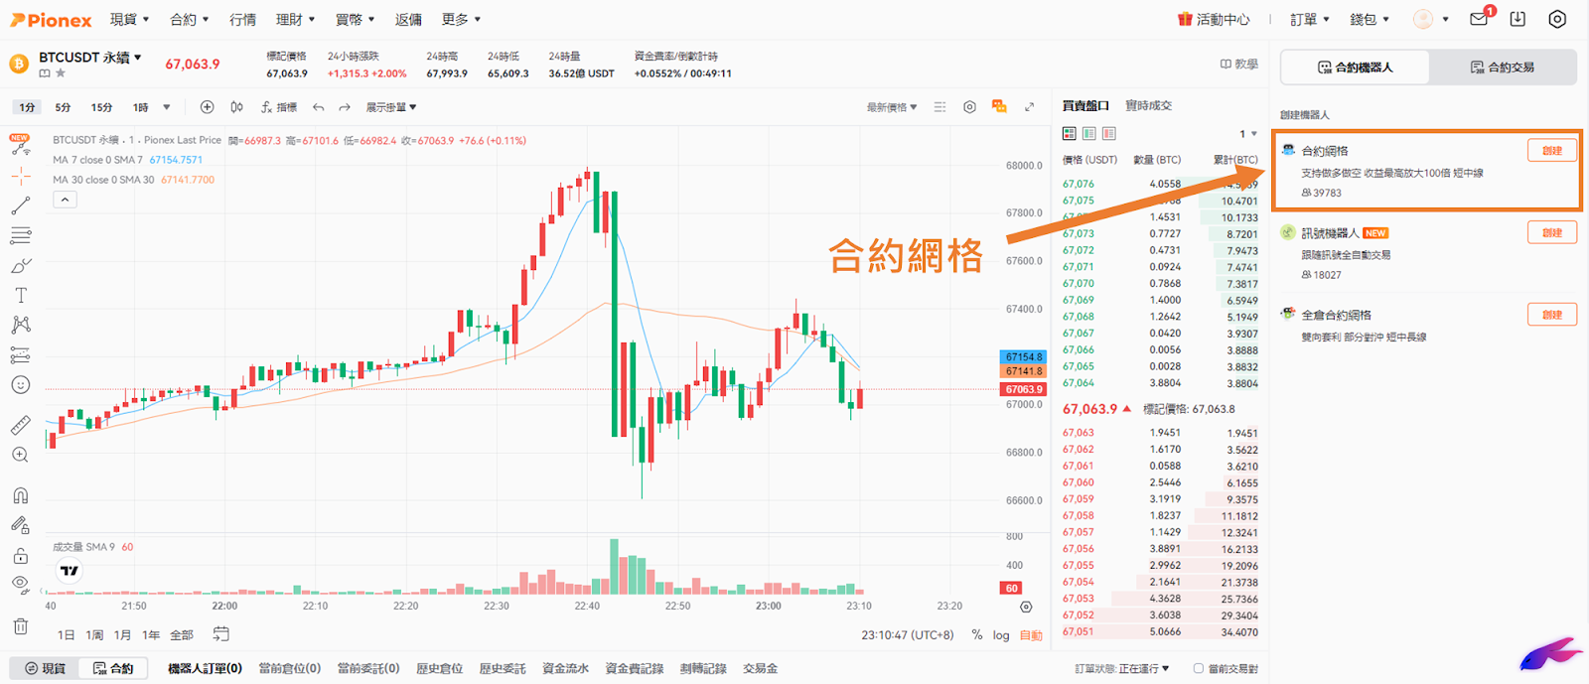Select the 1年 date range
This screenshot has width=1589, height=684.
coord(151,634)
